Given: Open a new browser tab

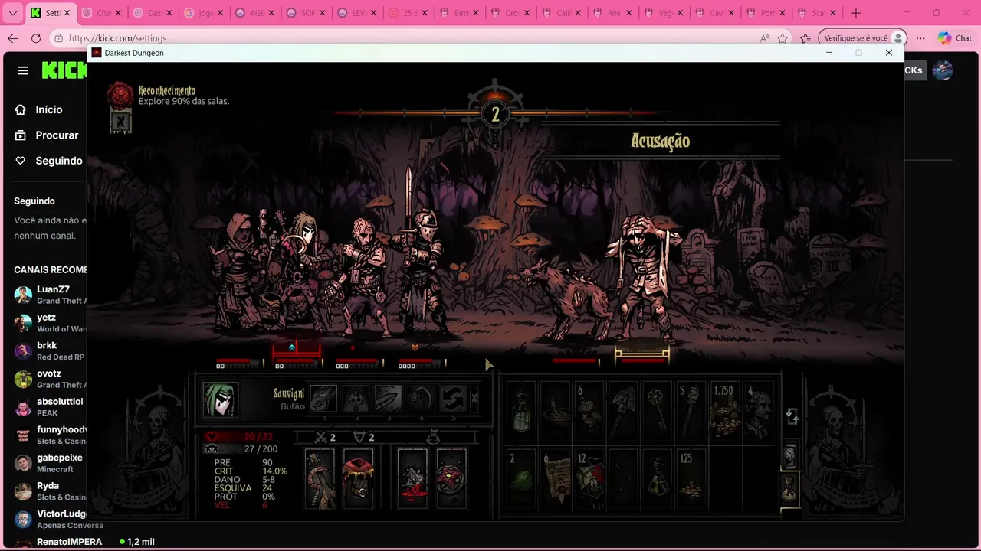Looking at the screenshot, I should 856,13.
